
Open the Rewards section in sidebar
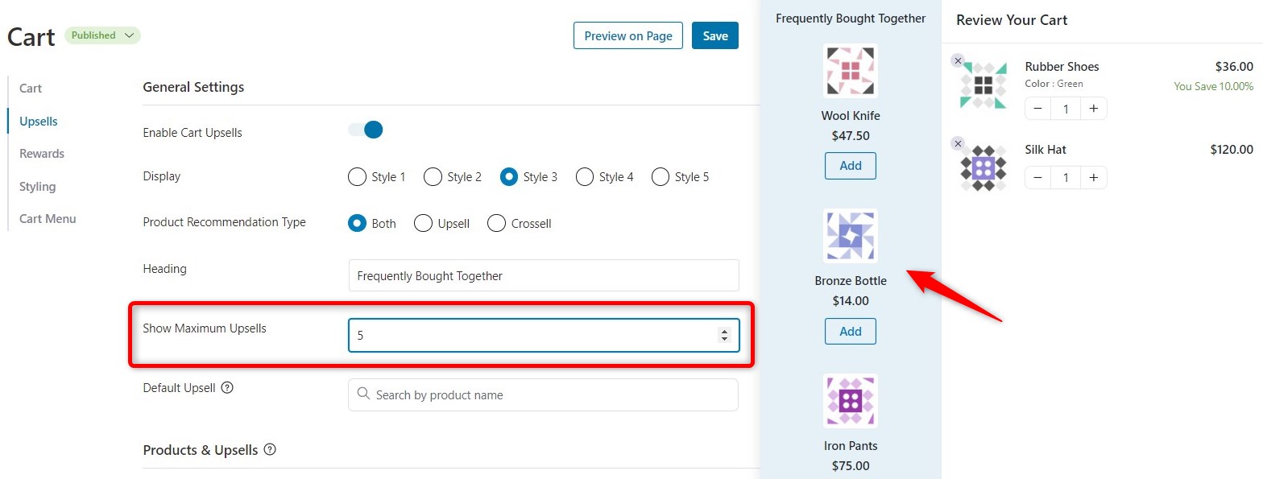pyautogui.click(x=42, y=154)
